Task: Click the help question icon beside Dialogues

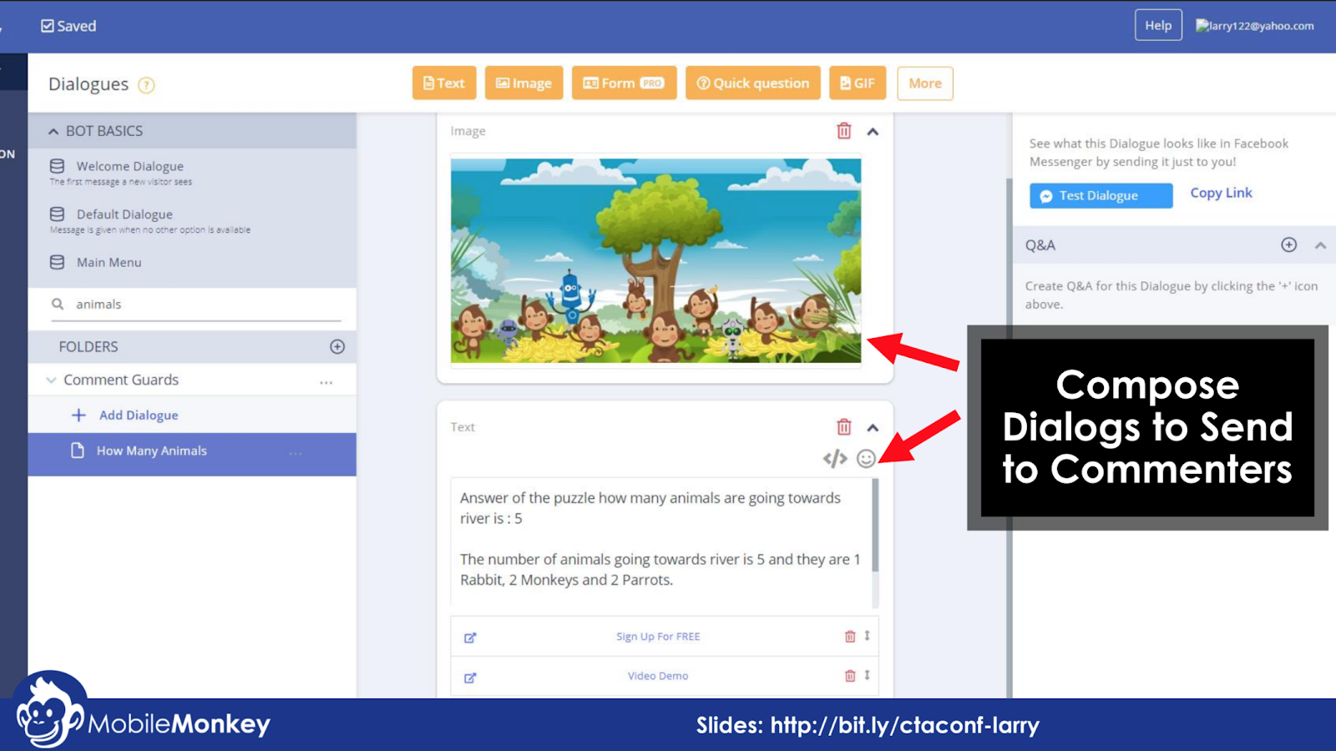Action: click(x=146, y=85)
